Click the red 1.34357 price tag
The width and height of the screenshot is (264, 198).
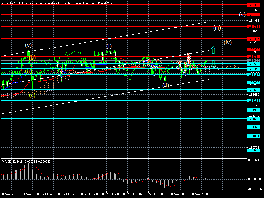[x=254, y=39]
